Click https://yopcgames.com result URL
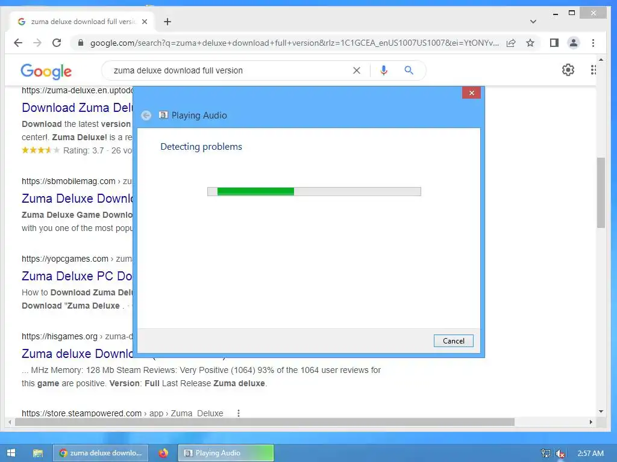617x462 pixels. (65, 259)
